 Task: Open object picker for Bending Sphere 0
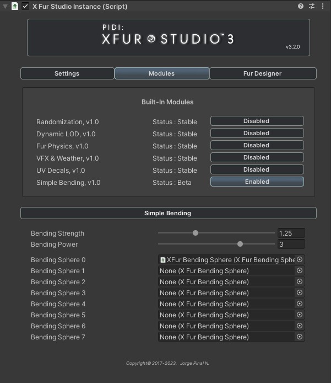pyautogui.click(x=300, y=259)
